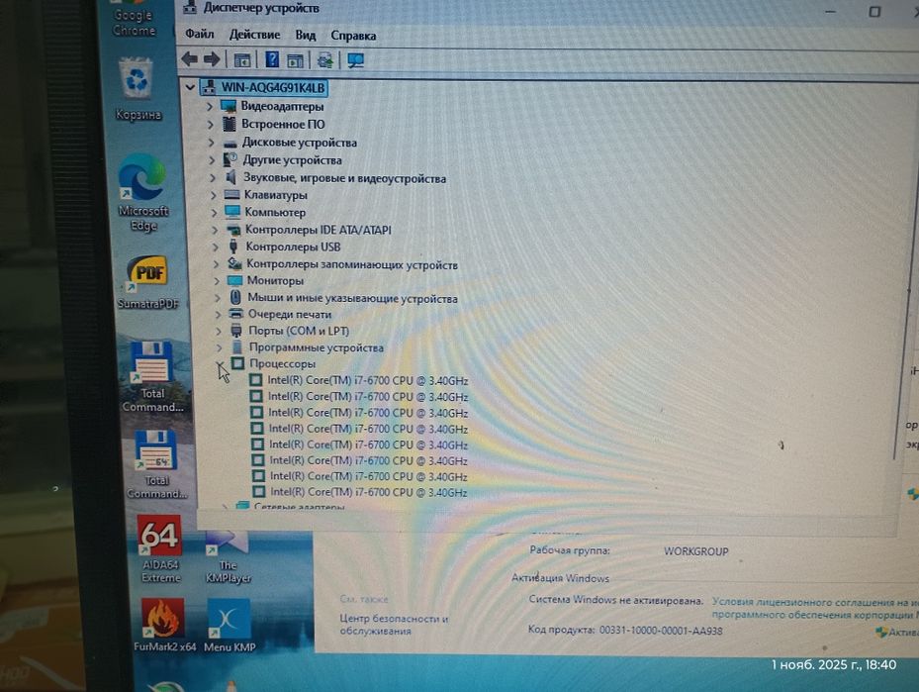Open the Корзина recycle bin icon
This screenshot has width=919, height=692.
point(137,88)
